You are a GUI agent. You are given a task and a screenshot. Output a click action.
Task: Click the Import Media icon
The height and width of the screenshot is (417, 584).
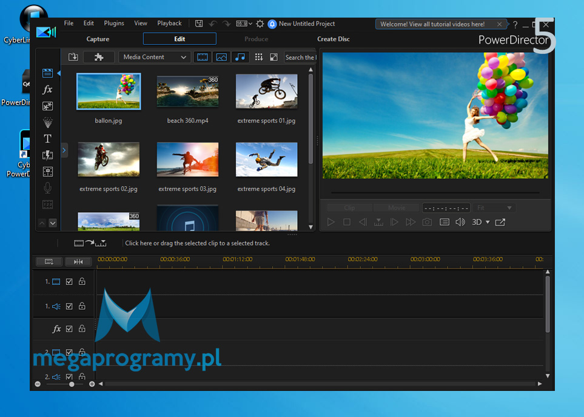[73, 57]
